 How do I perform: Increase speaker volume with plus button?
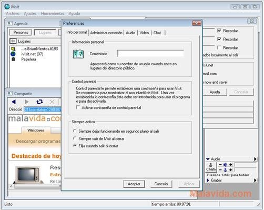tap(231, 165)
